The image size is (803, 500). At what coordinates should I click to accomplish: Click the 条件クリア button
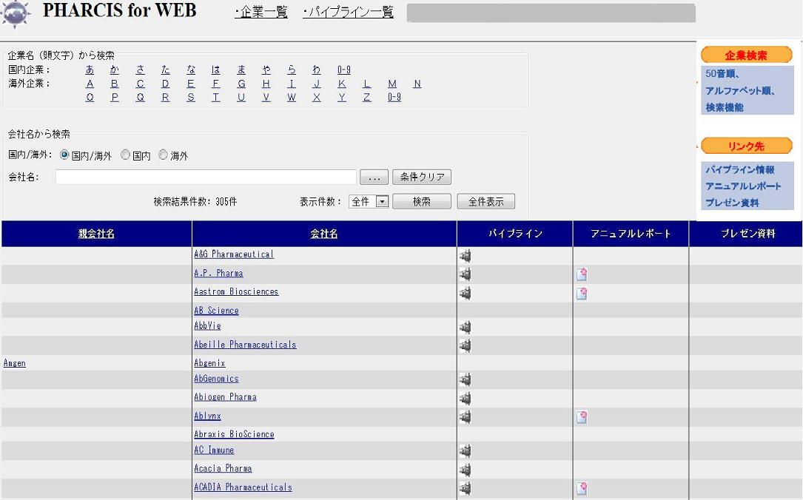point(422,177)
